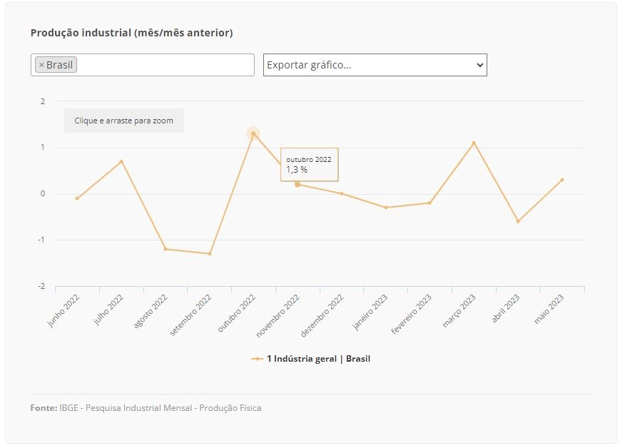Click the fevereiro 2023 data point
Image resolution: width=625 pixels, height=448 pixels.
(430, 203)
